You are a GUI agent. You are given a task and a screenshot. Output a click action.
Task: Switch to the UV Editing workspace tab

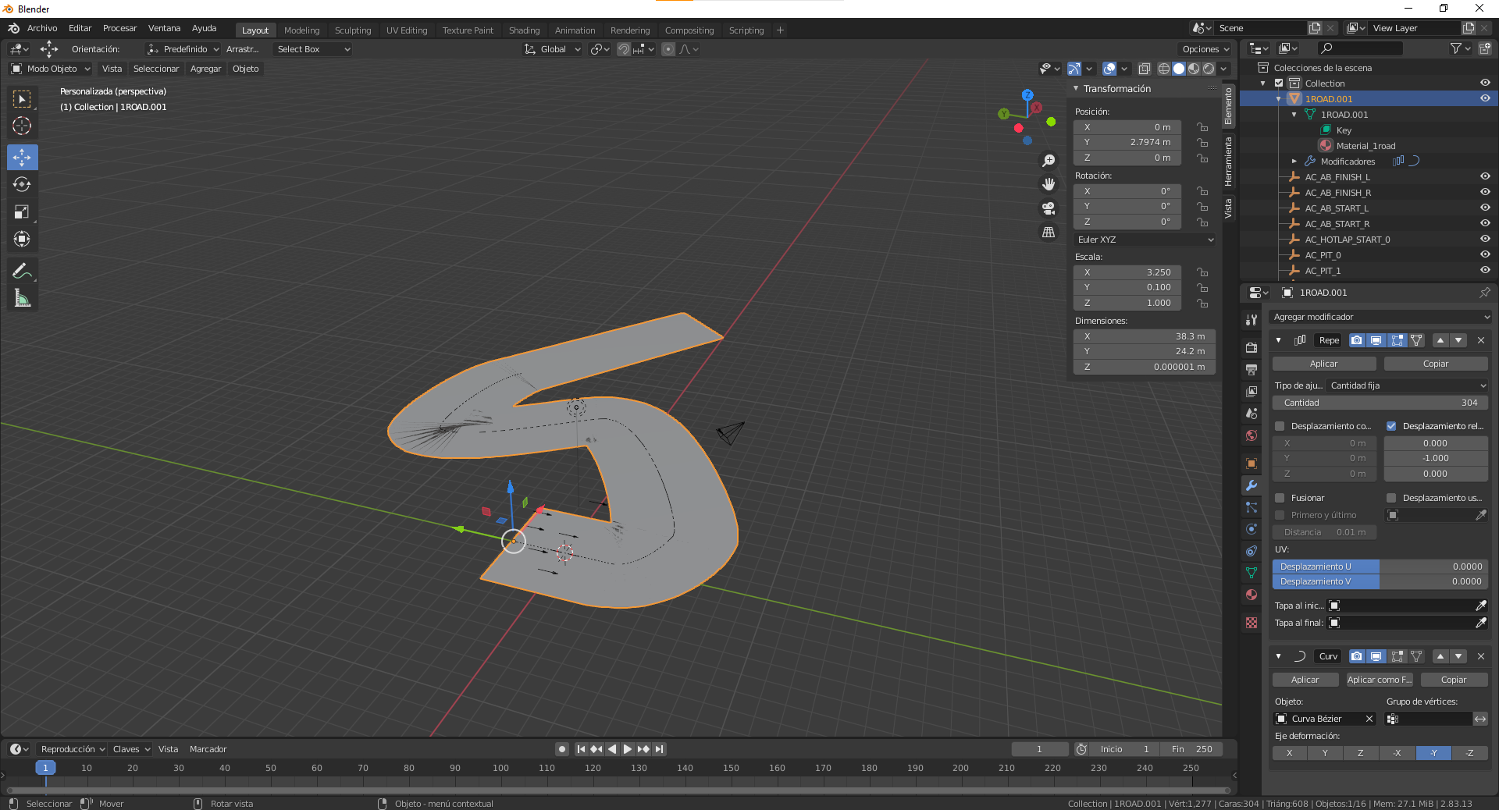[407, 30]
